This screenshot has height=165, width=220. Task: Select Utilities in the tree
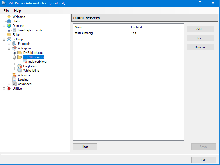click(17, 89)
